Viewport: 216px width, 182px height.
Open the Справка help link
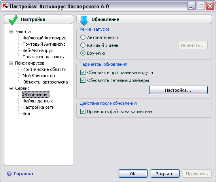(23, 174)
